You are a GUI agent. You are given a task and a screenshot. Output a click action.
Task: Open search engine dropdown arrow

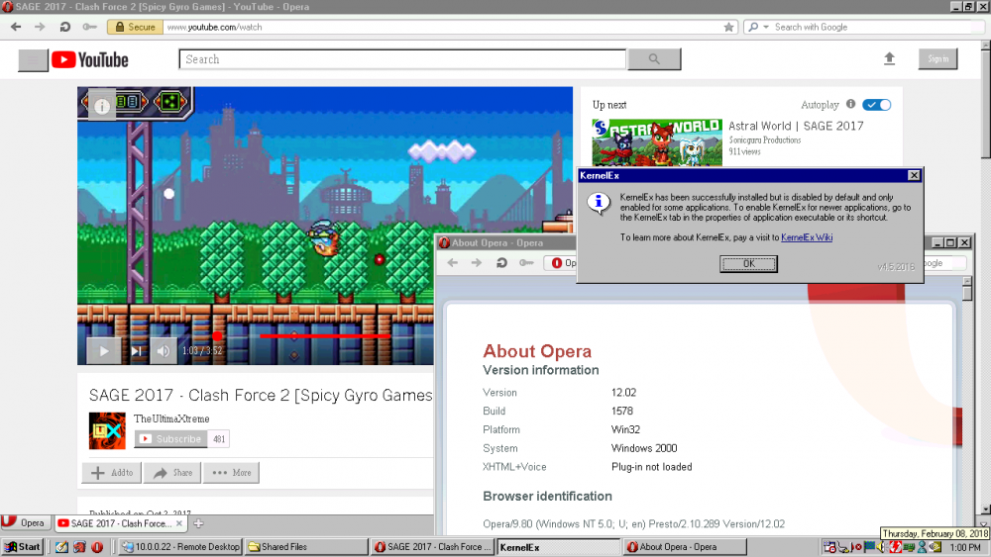(766, 27)
